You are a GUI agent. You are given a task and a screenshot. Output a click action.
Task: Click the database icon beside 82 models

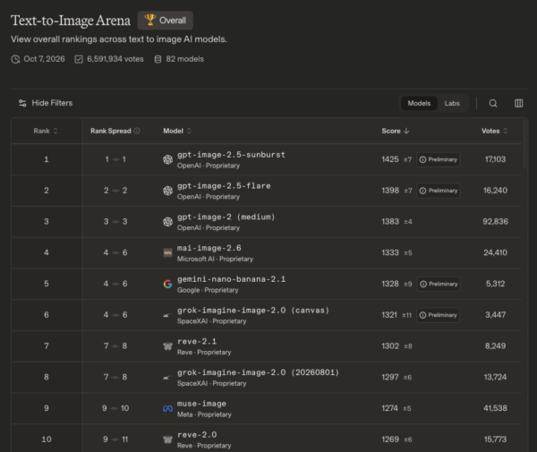pyautogui.click(x=158, y=59)
